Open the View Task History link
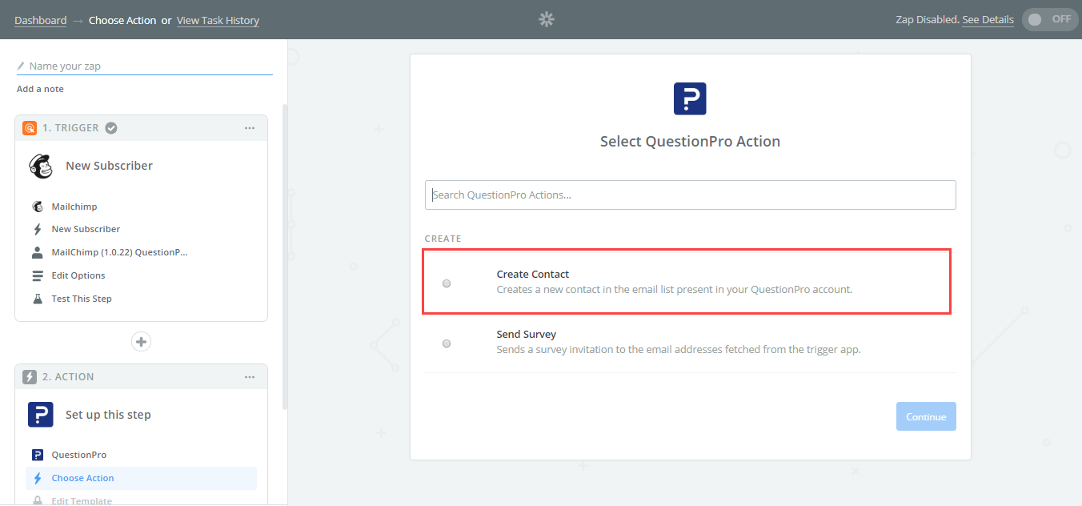Viewport: 1082px width, 506px height. pyautogui.click(x=218, y=21)
